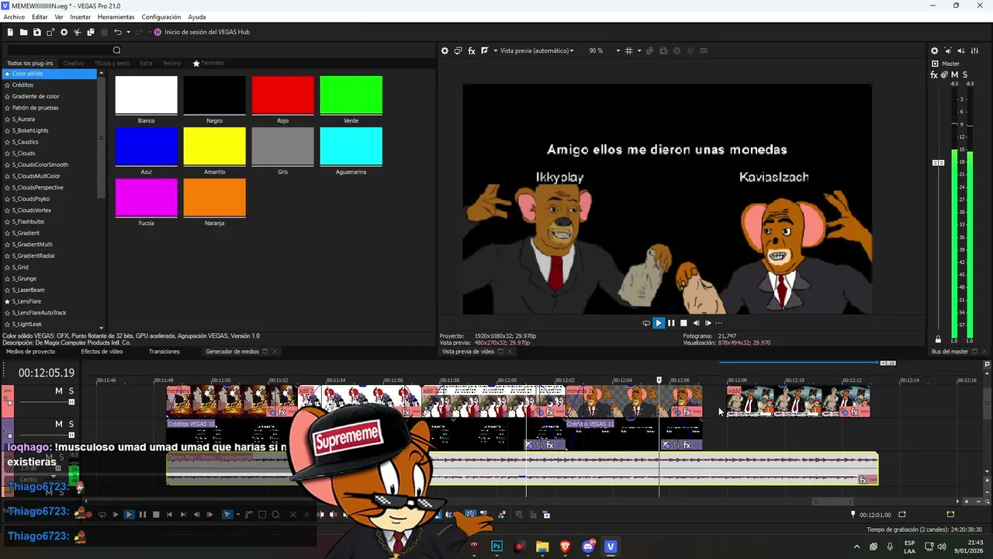Open the audio clip FX button
Image resolution: width=993 pixels, height=559 pixels.
click(x=863, y=481)
